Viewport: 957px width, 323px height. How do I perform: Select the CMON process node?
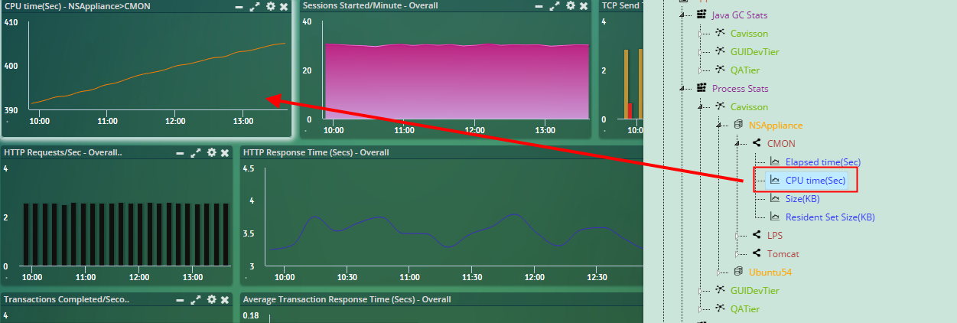[781, 144]
